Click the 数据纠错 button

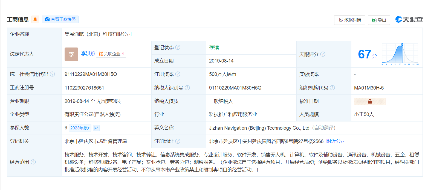click(x=350, y=20)
